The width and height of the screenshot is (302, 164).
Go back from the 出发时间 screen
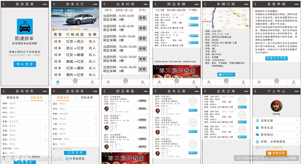tap(105, 4)
